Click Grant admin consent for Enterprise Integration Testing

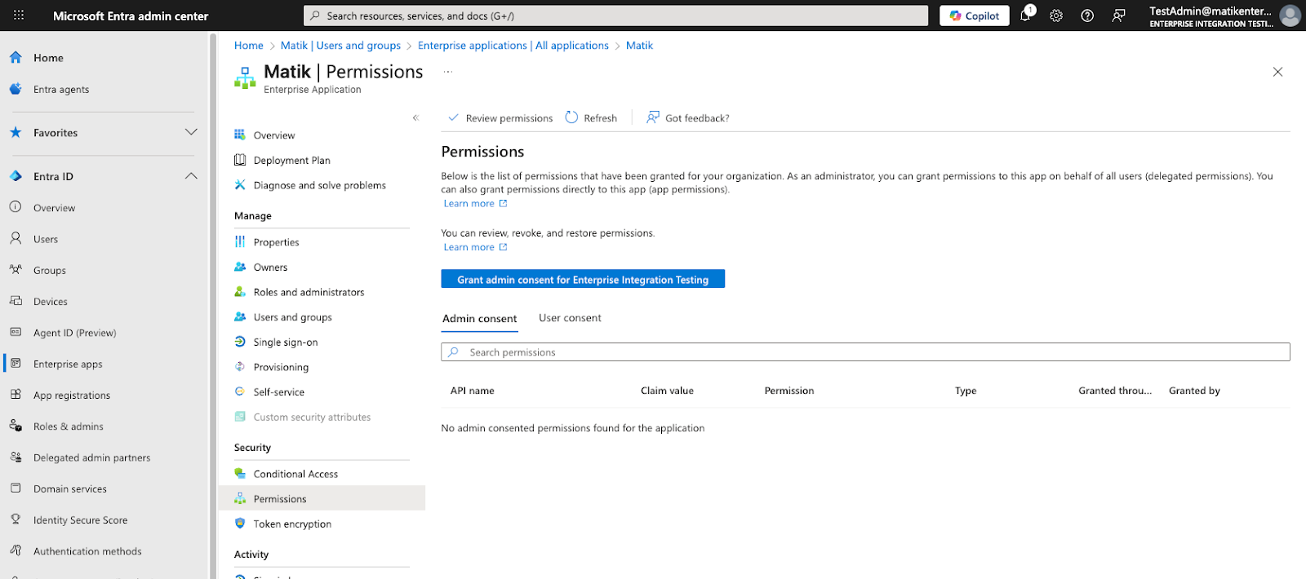(582, 280)
